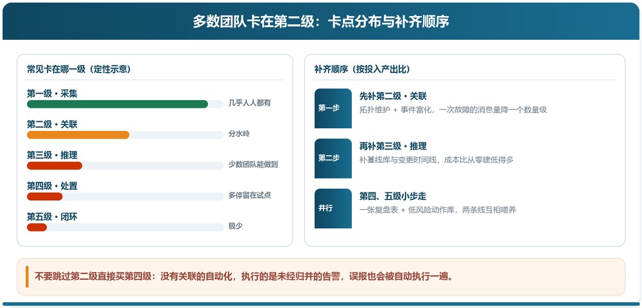
Task: Select the heading 常见卡在哪一级（定性示意）
Action: 79,69
